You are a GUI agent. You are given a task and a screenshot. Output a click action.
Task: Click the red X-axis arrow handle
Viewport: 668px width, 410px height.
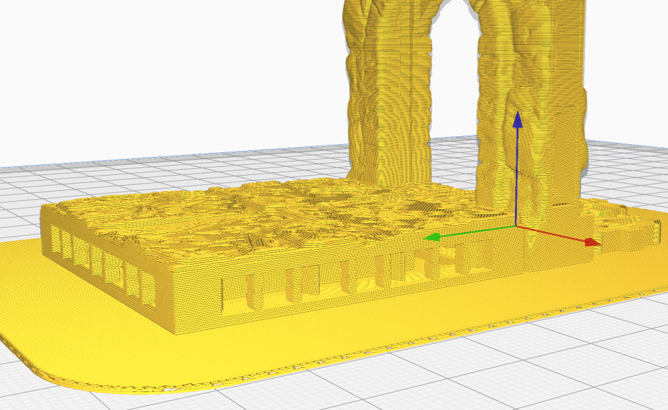tap(593, 242)
